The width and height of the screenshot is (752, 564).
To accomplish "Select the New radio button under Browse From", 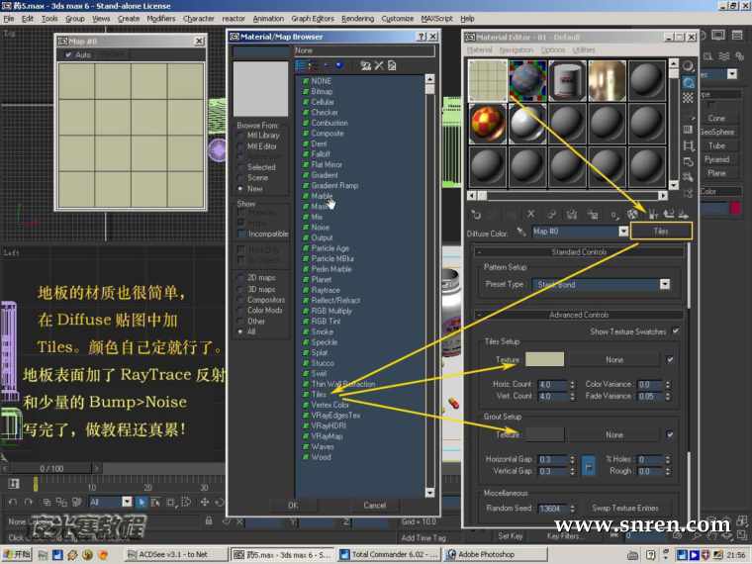I will pyautogui.click(x=240, y=189).
